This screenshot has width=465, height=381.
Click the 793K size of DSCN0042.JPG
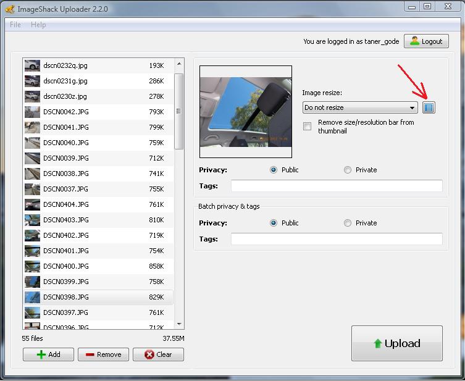(x=156, y=112)
